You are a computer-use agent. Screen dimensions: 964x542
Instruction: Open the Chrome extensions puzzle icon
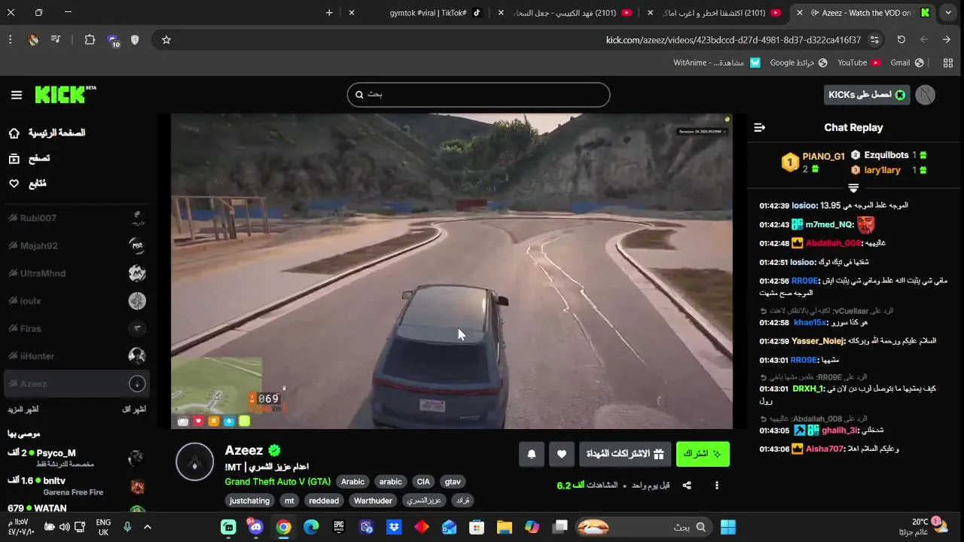[x=90, y=40]
